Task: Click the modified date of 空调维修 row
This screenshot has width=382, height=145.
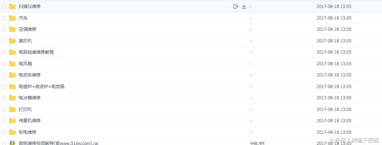Action: [x=334, y=29]
